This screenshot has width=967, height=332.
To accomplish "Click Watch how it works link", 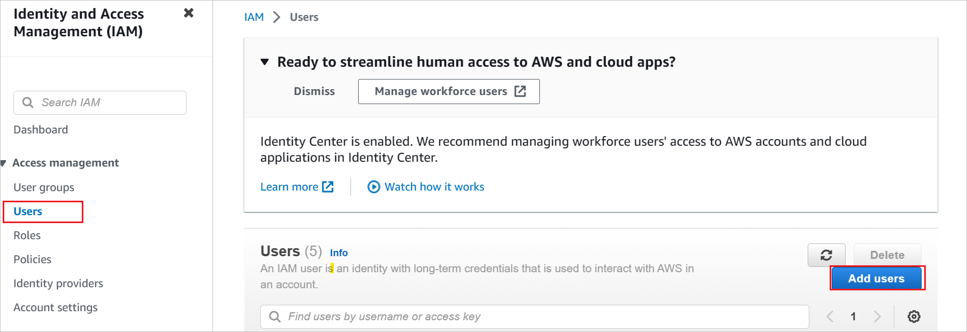I will coord(426,187).
